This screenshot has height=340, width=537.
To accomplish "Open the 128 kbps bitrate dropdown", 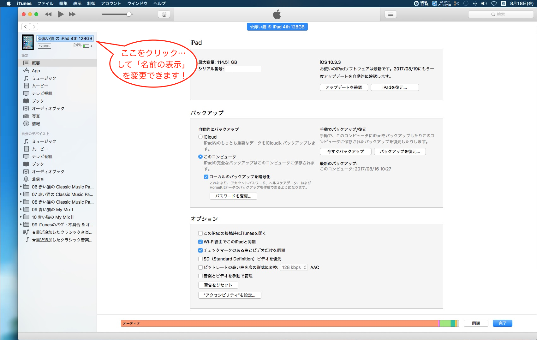I will (x=294, y=267).
